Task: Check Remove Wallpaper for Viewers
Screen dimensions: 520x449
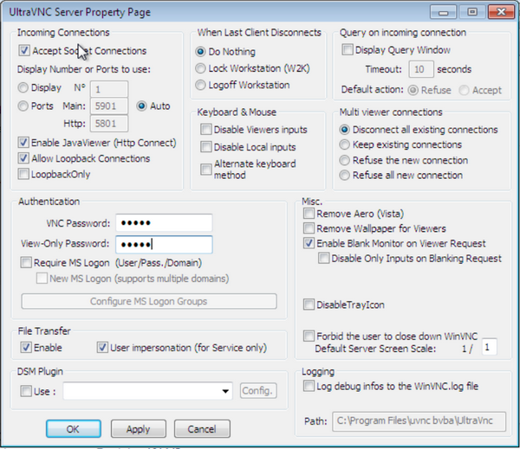Action: tap(309, 228)
